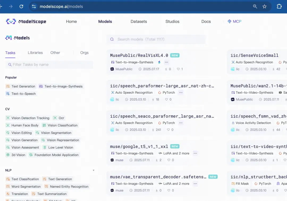Image resolution: width=287 pixels, height=201 pixels.
Task: Open iic/speech_seaco_paraformer_large_asr model
Action: tap(162, 116)
